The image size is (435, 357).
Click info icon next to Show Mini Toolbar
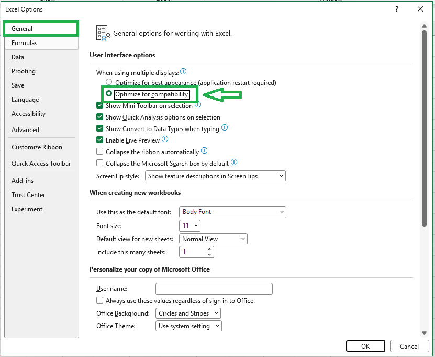(198, 105)
